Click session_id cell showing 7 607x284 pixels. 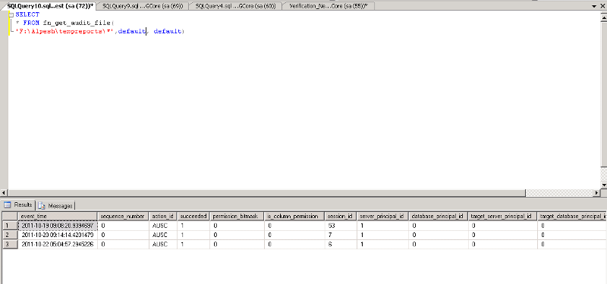point(340,235)
